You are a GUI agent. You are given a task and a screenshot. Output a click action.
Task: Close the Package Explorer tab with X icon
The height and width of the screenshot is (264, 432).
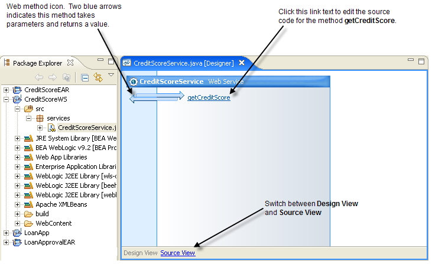pos(70,63)
